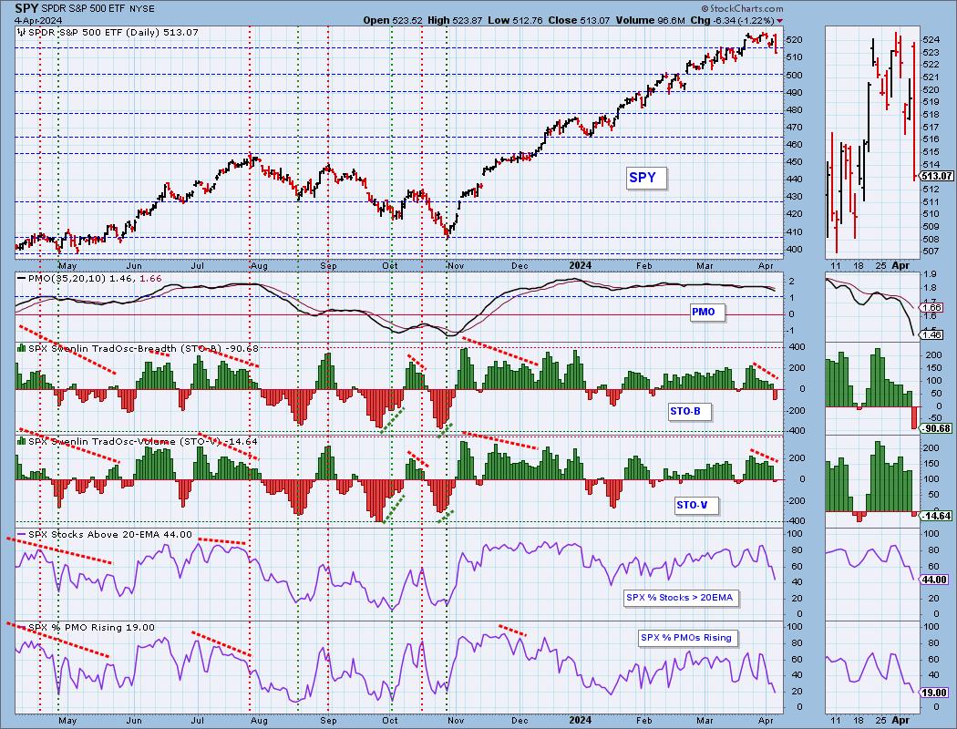Click the -90.68 STO-B value tag
Screen dimensions: 957x729
point(937,429)
